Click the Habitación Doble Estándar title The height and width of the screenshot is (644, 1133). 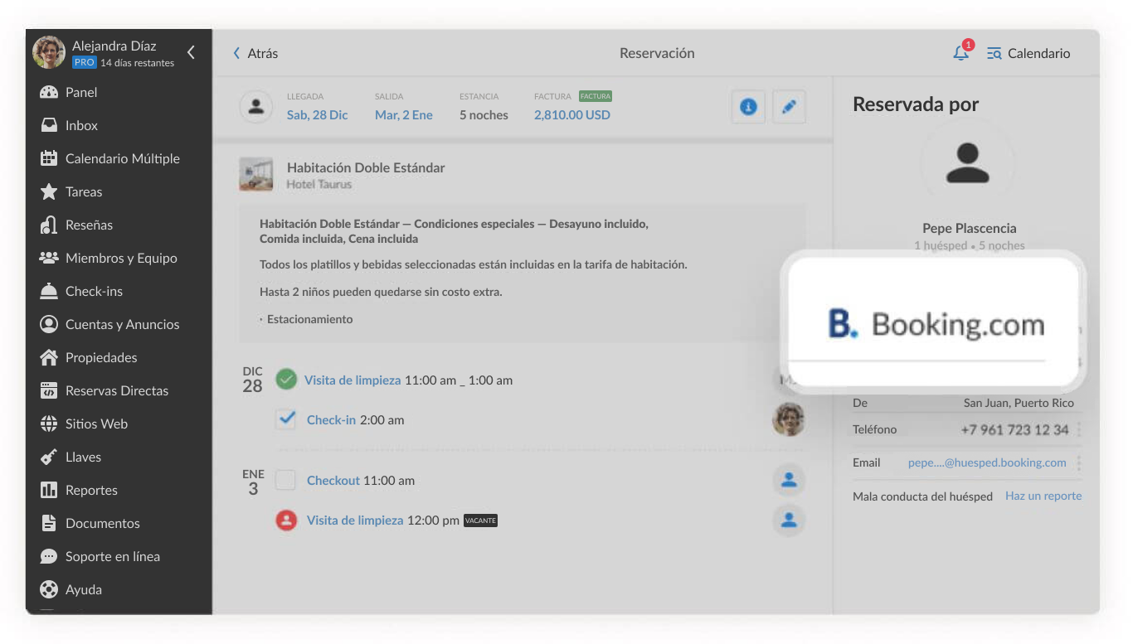tap(366, 167)
